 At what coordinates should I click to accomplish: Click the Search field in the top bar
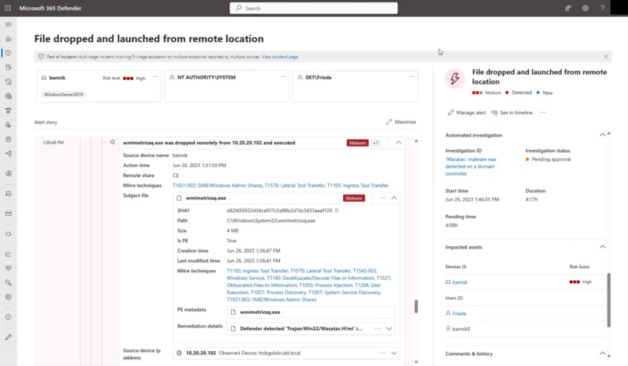tap(313, 8)
